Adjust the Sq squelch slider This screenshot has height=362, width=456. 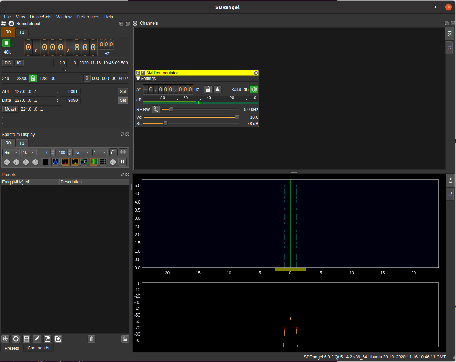[191, 124]
